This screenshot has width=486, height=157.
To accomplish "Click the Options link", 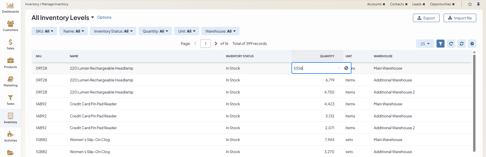I will (104, 17).
